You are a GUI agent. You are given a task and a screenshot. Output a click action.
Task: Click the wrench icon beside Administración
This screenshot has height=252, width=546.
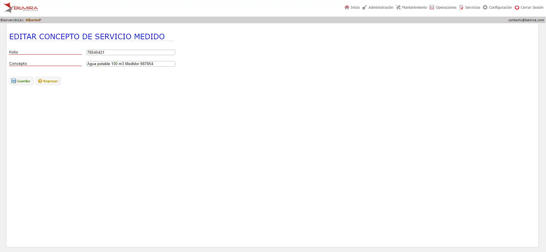[364, 8]
